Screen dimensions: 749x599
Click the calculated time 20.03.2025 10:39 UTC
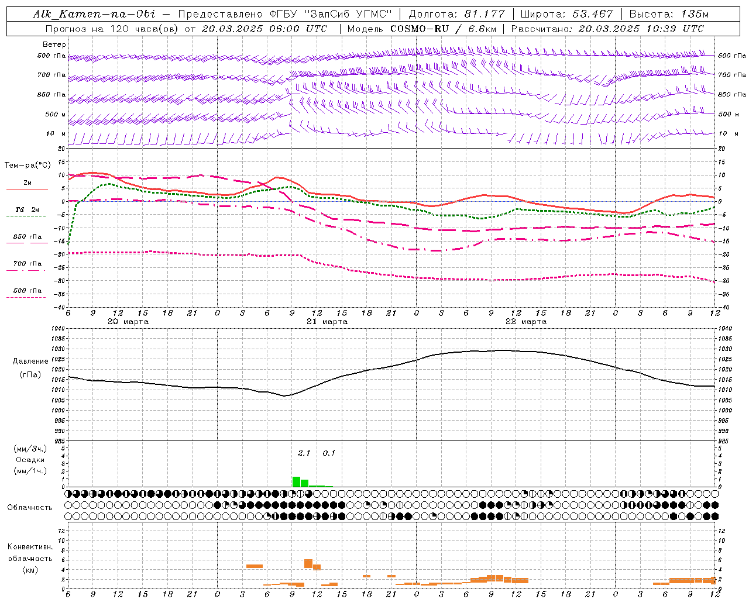[x=641, y=29]
